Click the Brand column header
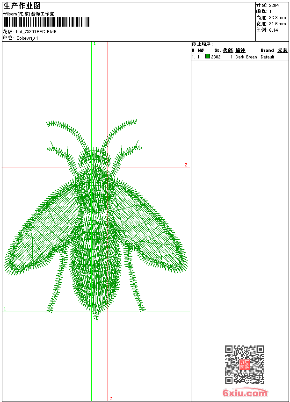 267,50
